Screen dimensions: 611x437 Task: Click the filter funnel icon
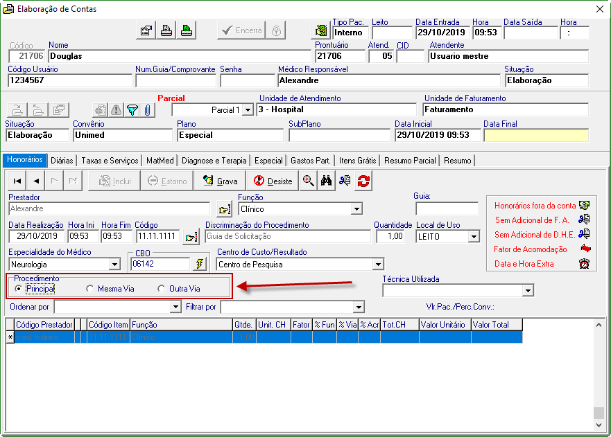click(132, 110)
